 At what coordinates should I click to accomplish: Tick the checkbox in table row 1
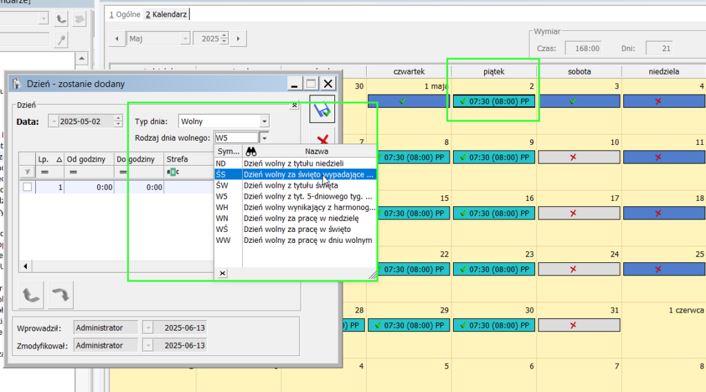[28, 187]
